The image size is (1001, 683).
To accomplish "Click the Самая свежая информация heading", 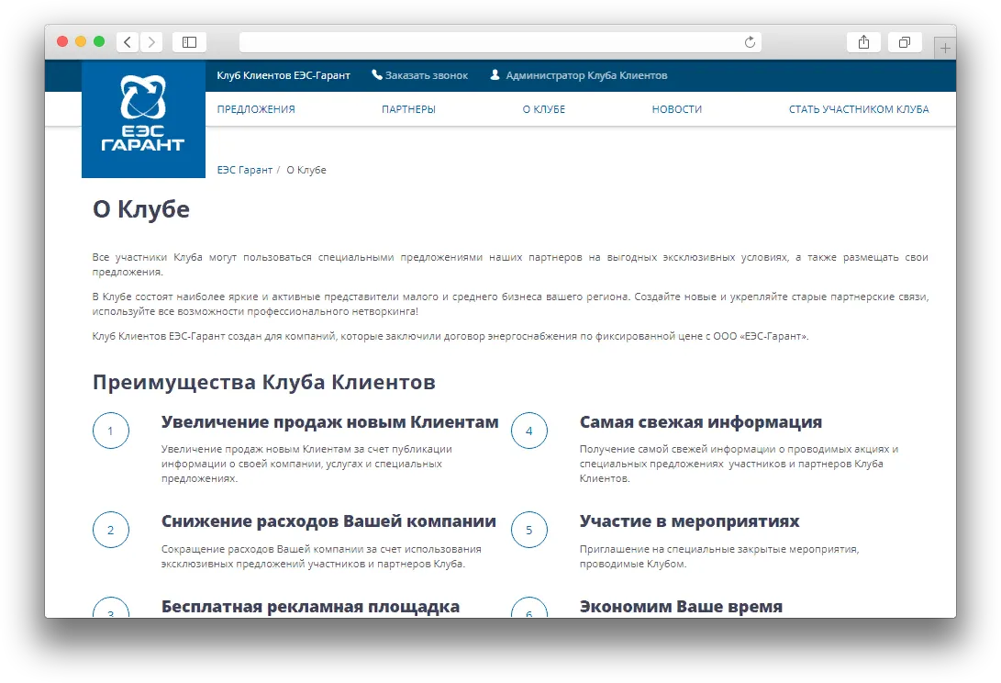I will tap(701, 422).
